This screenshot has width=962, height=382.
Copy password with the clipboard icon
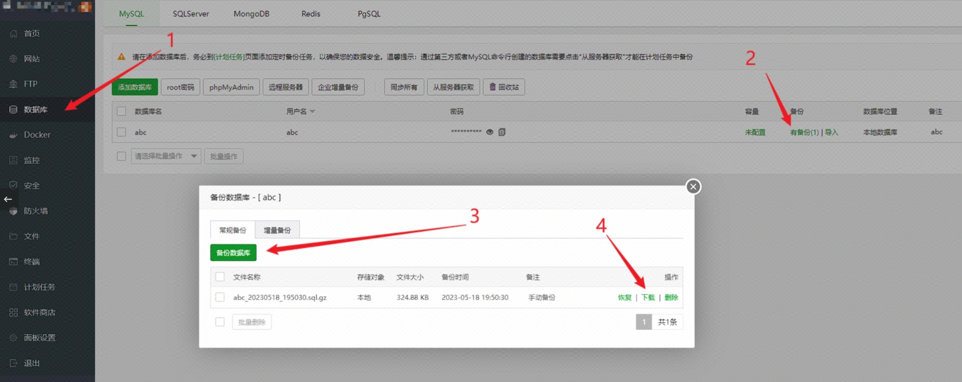coord(502,132)
